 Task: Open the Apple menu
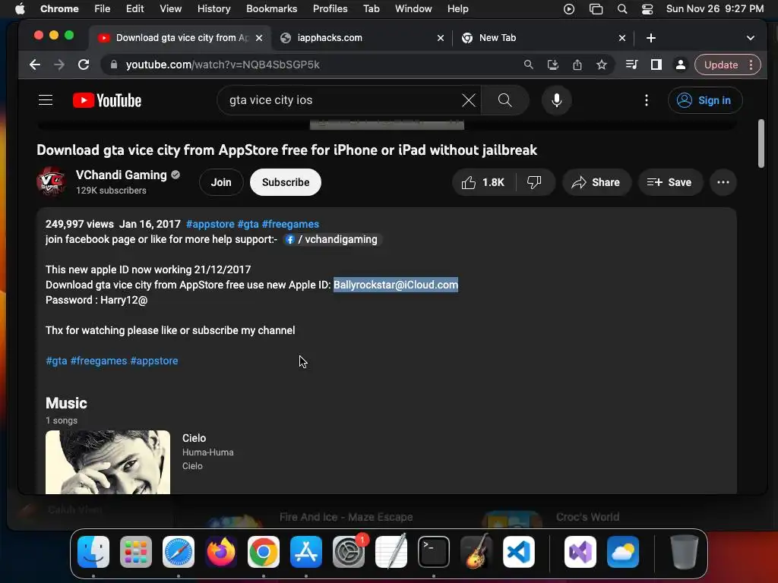(20, 9)
